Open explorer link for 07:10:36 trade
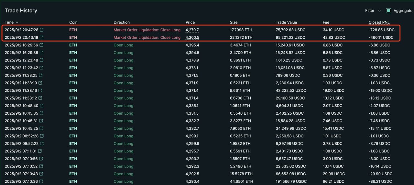Screen dimensions: 414x185 tap(41, 181)
